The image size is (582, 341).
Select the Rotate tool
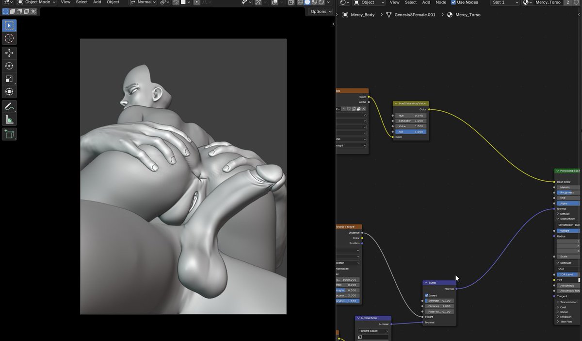(9, 66)
